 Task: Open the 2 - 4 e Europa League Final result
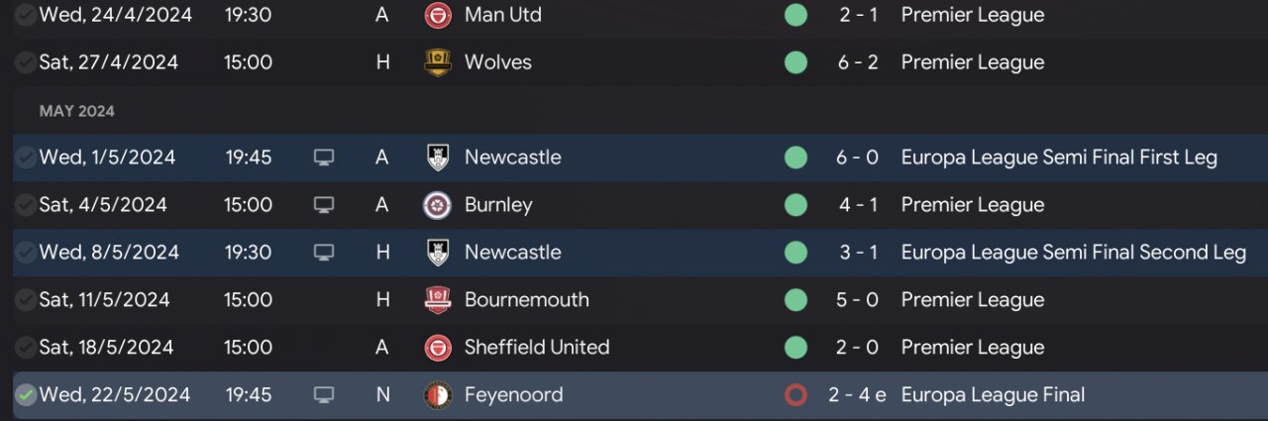(x=858, y=395)
